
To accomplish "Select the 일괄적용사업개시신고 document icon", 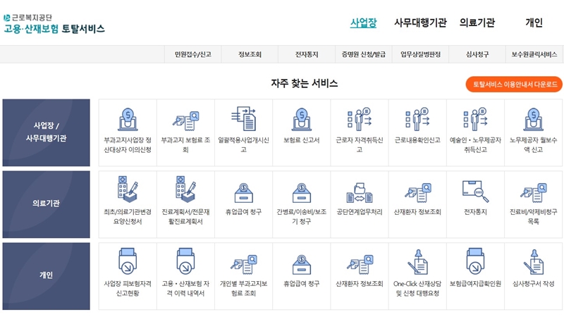I will pos(243,118).
